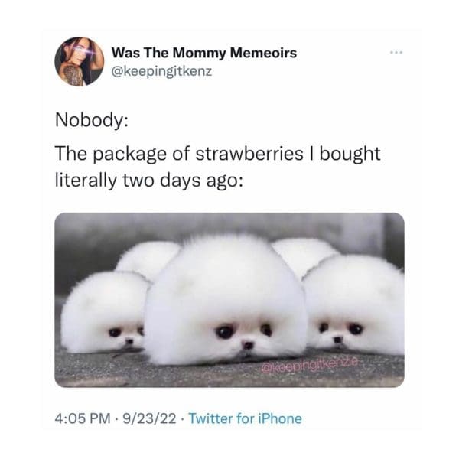Image resolution: width=459 pixels, height=459 pixels.
Task: Click the 4:05 PM timestamp
Action: 83,418
